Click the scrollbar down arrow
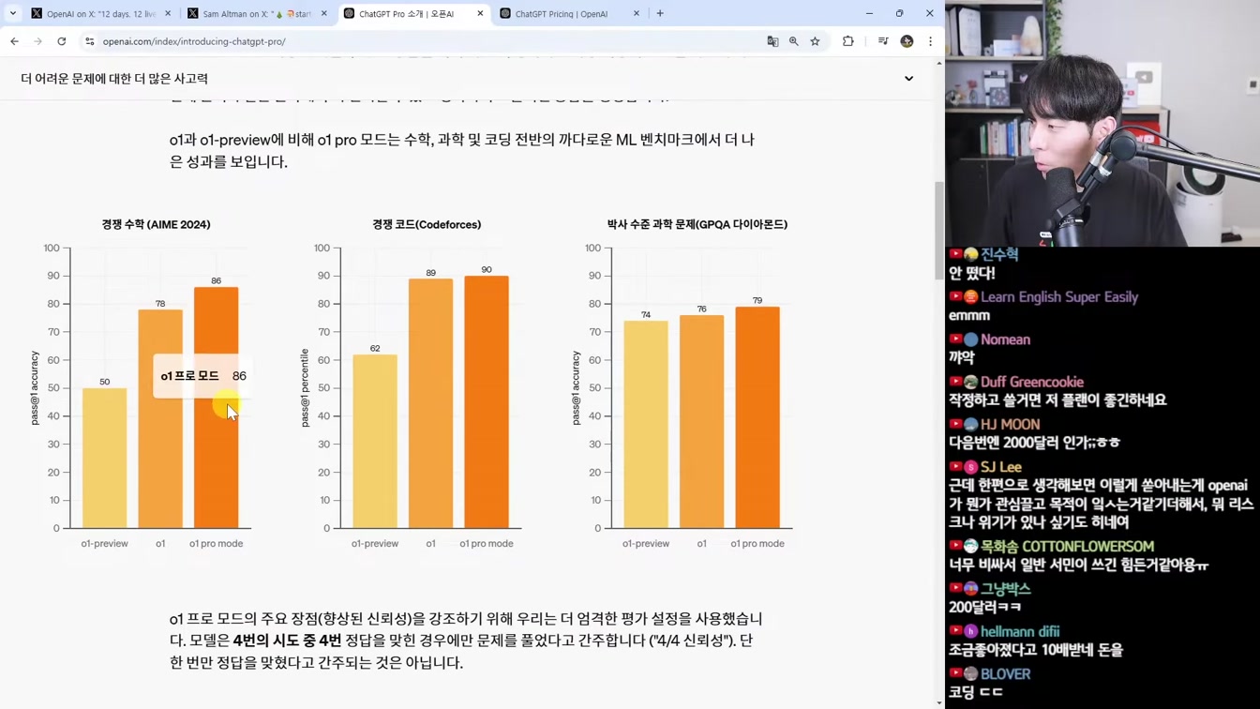Screen dimensions: 1260x709 [939, 703]
